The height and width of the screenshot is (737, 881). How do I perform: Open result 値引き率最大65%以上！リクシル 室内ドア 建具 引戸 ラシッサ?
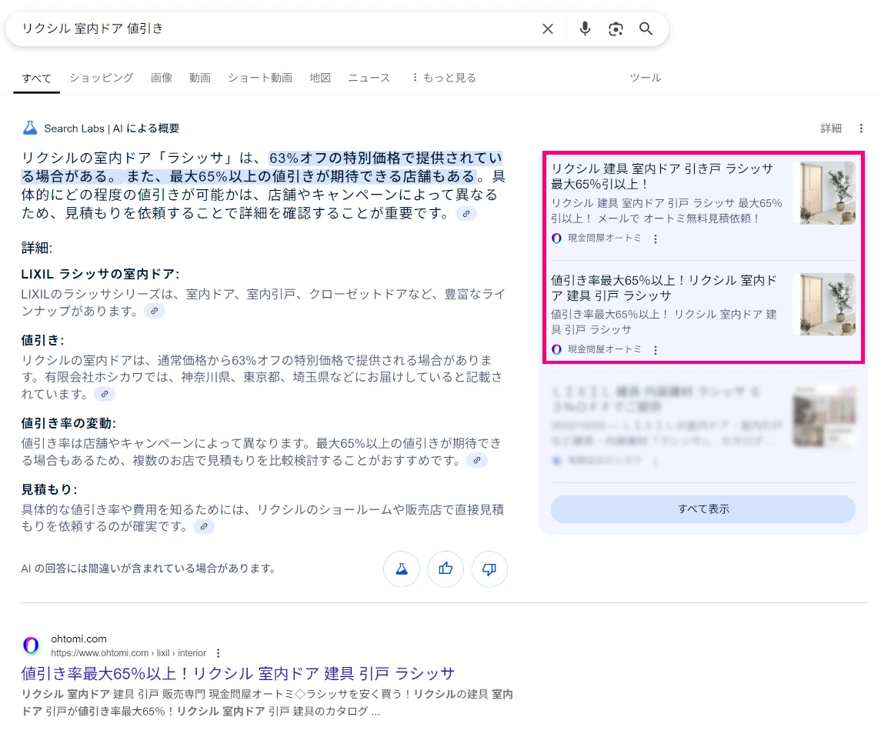pos(238,673)
